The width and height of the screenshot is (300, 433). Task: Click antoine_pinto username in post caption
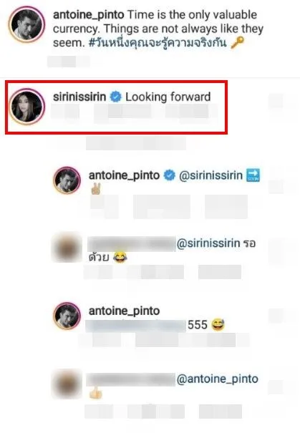coord(88,14)
